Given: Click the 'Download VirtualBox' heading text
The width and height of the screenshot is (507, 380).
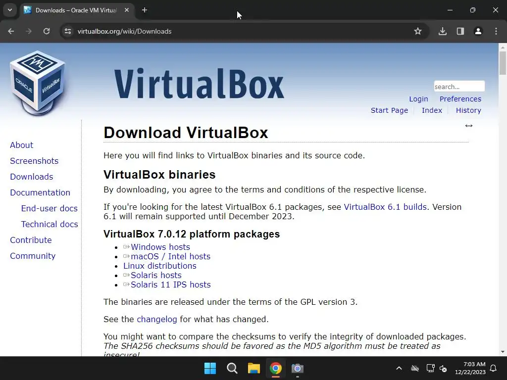Looking at the screenshot, I should (186, 133).
